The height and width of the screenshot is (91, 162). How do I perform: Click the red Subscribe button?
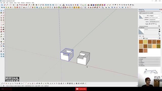[81, 89]
